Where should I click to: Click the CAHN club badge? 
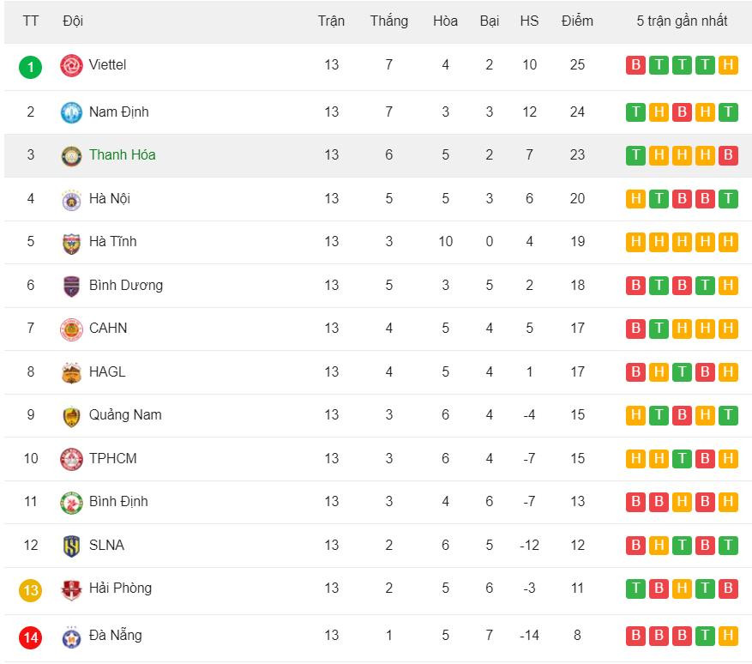[x=71, y=329]
